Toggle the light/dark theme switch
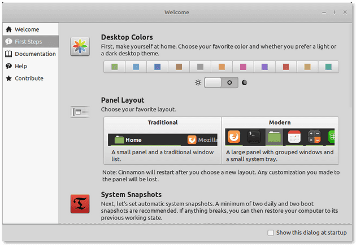Image resolution: width=356 pixels, height=245 pixels. [221, 82]
